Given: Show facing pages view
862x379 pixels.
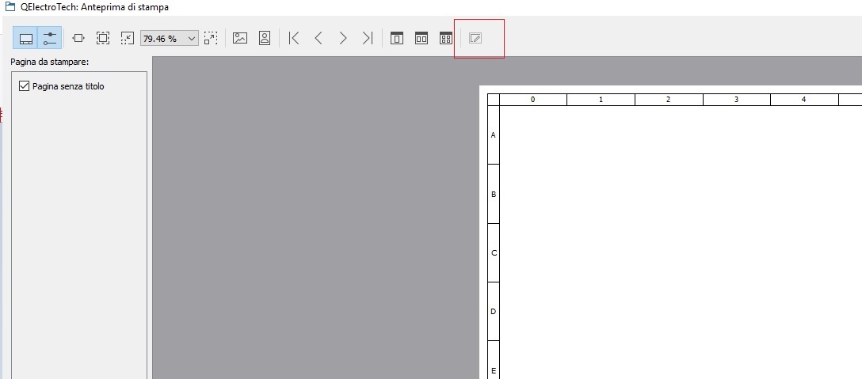Looking at the screenshot, I should 421,38.
